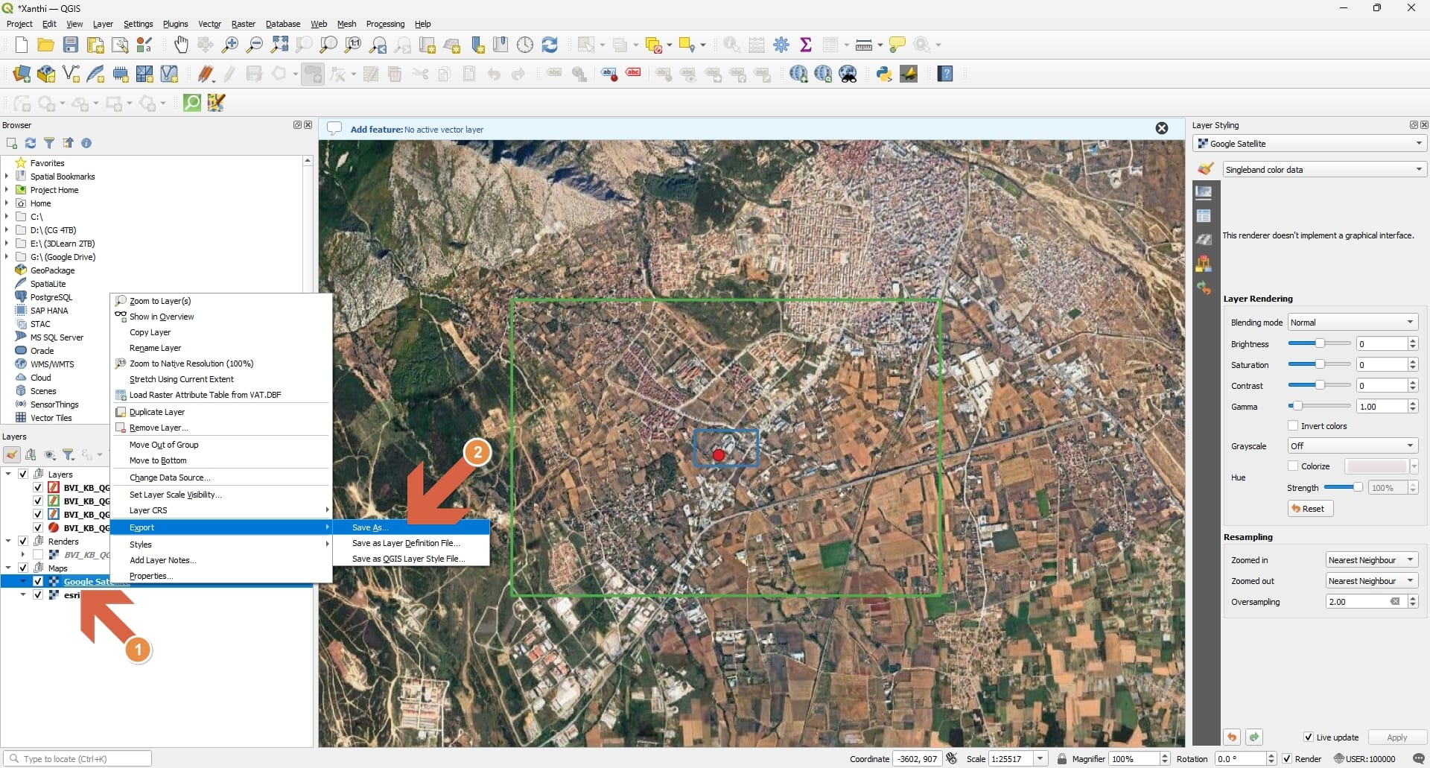Open the Singleband color data renderer dropdown
1430x768 pixels.
[1325, 170]
